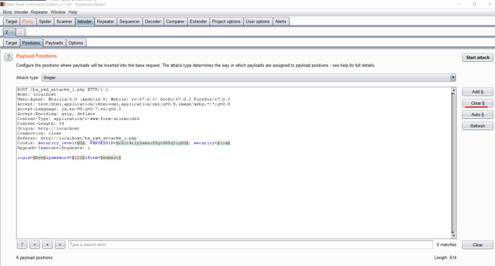
Task: Click the User-Agent header line
Action: pos(123,99)
